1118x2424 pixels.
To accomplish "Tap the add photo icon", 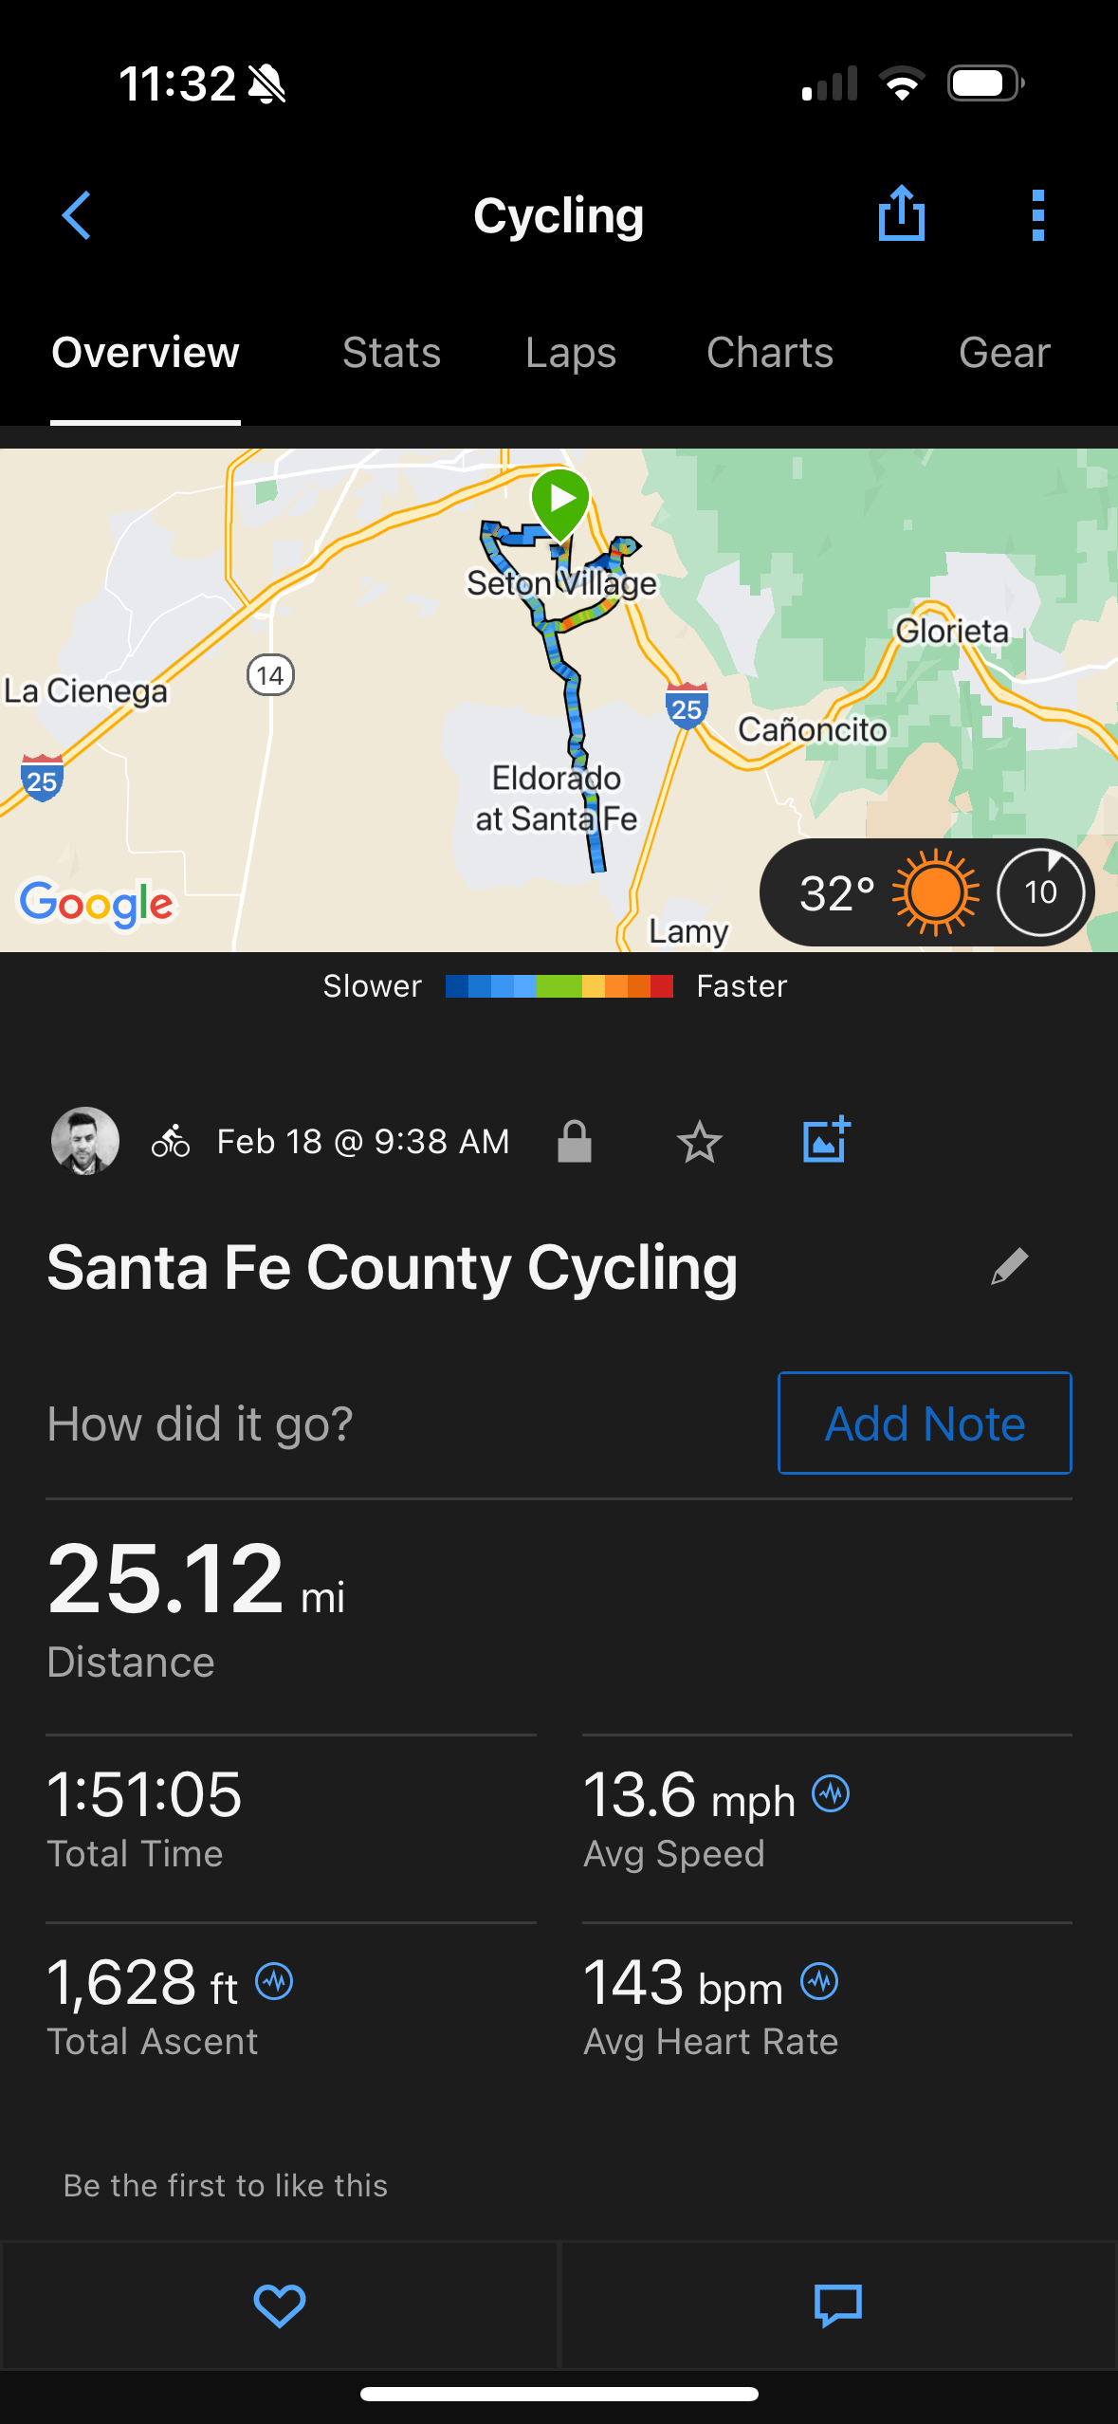I will 826,1140.
